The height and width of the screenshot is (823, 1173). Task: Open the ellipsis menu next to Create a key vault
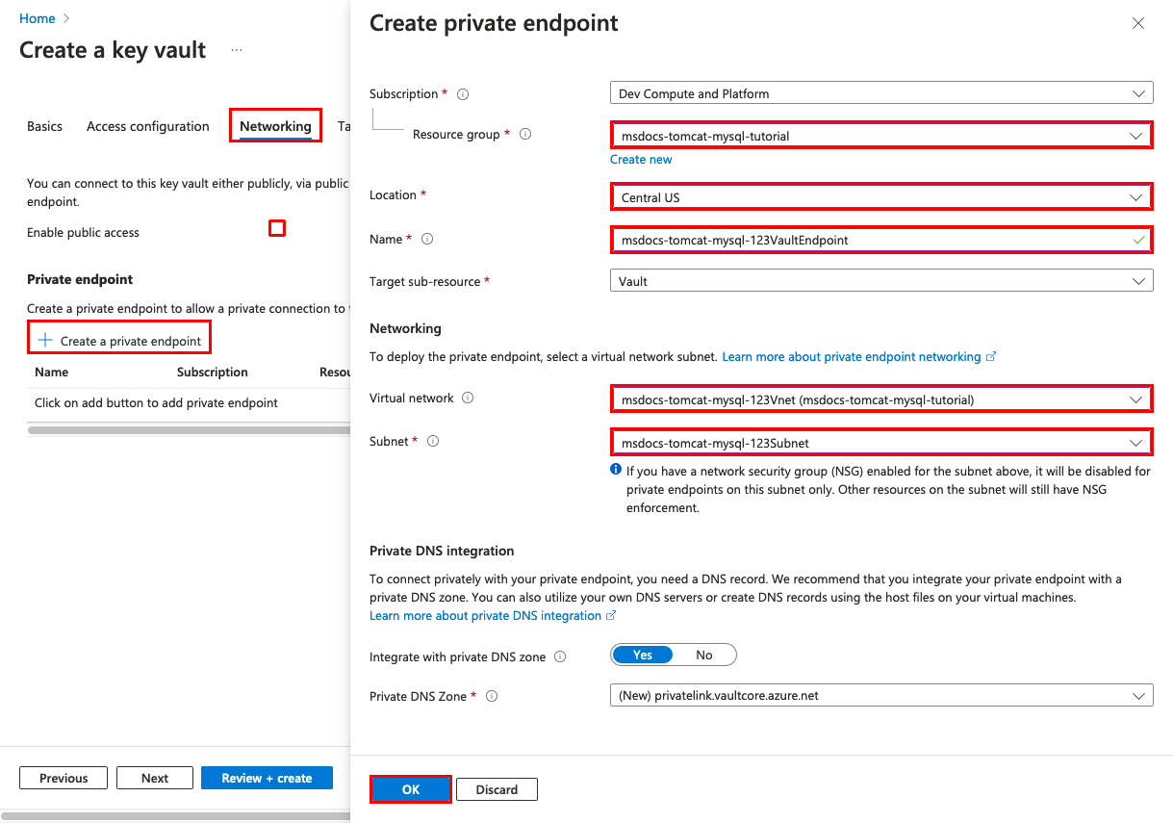click(x=236, y=50)
